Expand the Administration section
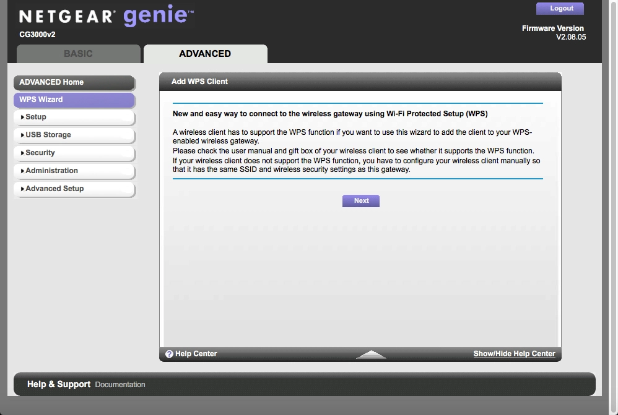Image resolution: width=618 pixels, height=415 pixels. pyautogui.click(x=74, y=171)
